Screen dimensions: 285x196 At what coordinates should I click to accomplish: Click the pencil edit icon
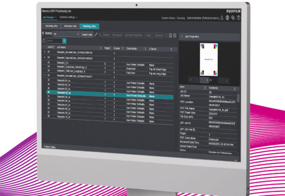pyautogui.click(x=95, y=35)
